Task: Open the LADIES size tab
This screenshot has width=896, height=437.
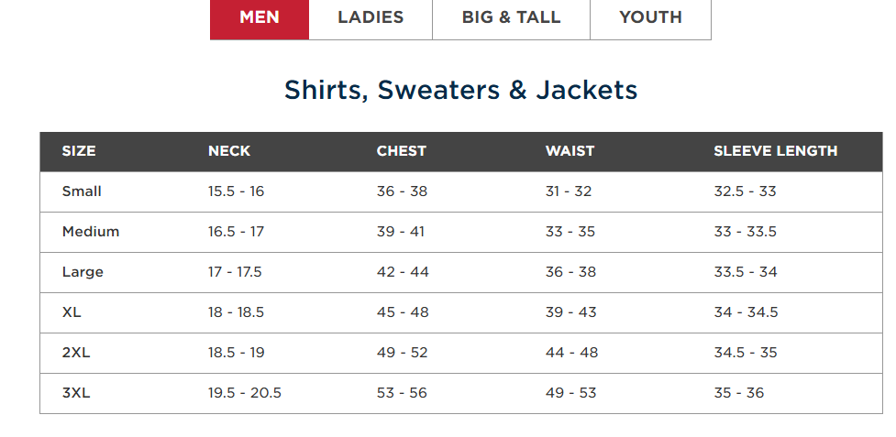Action: pos(371,17)
